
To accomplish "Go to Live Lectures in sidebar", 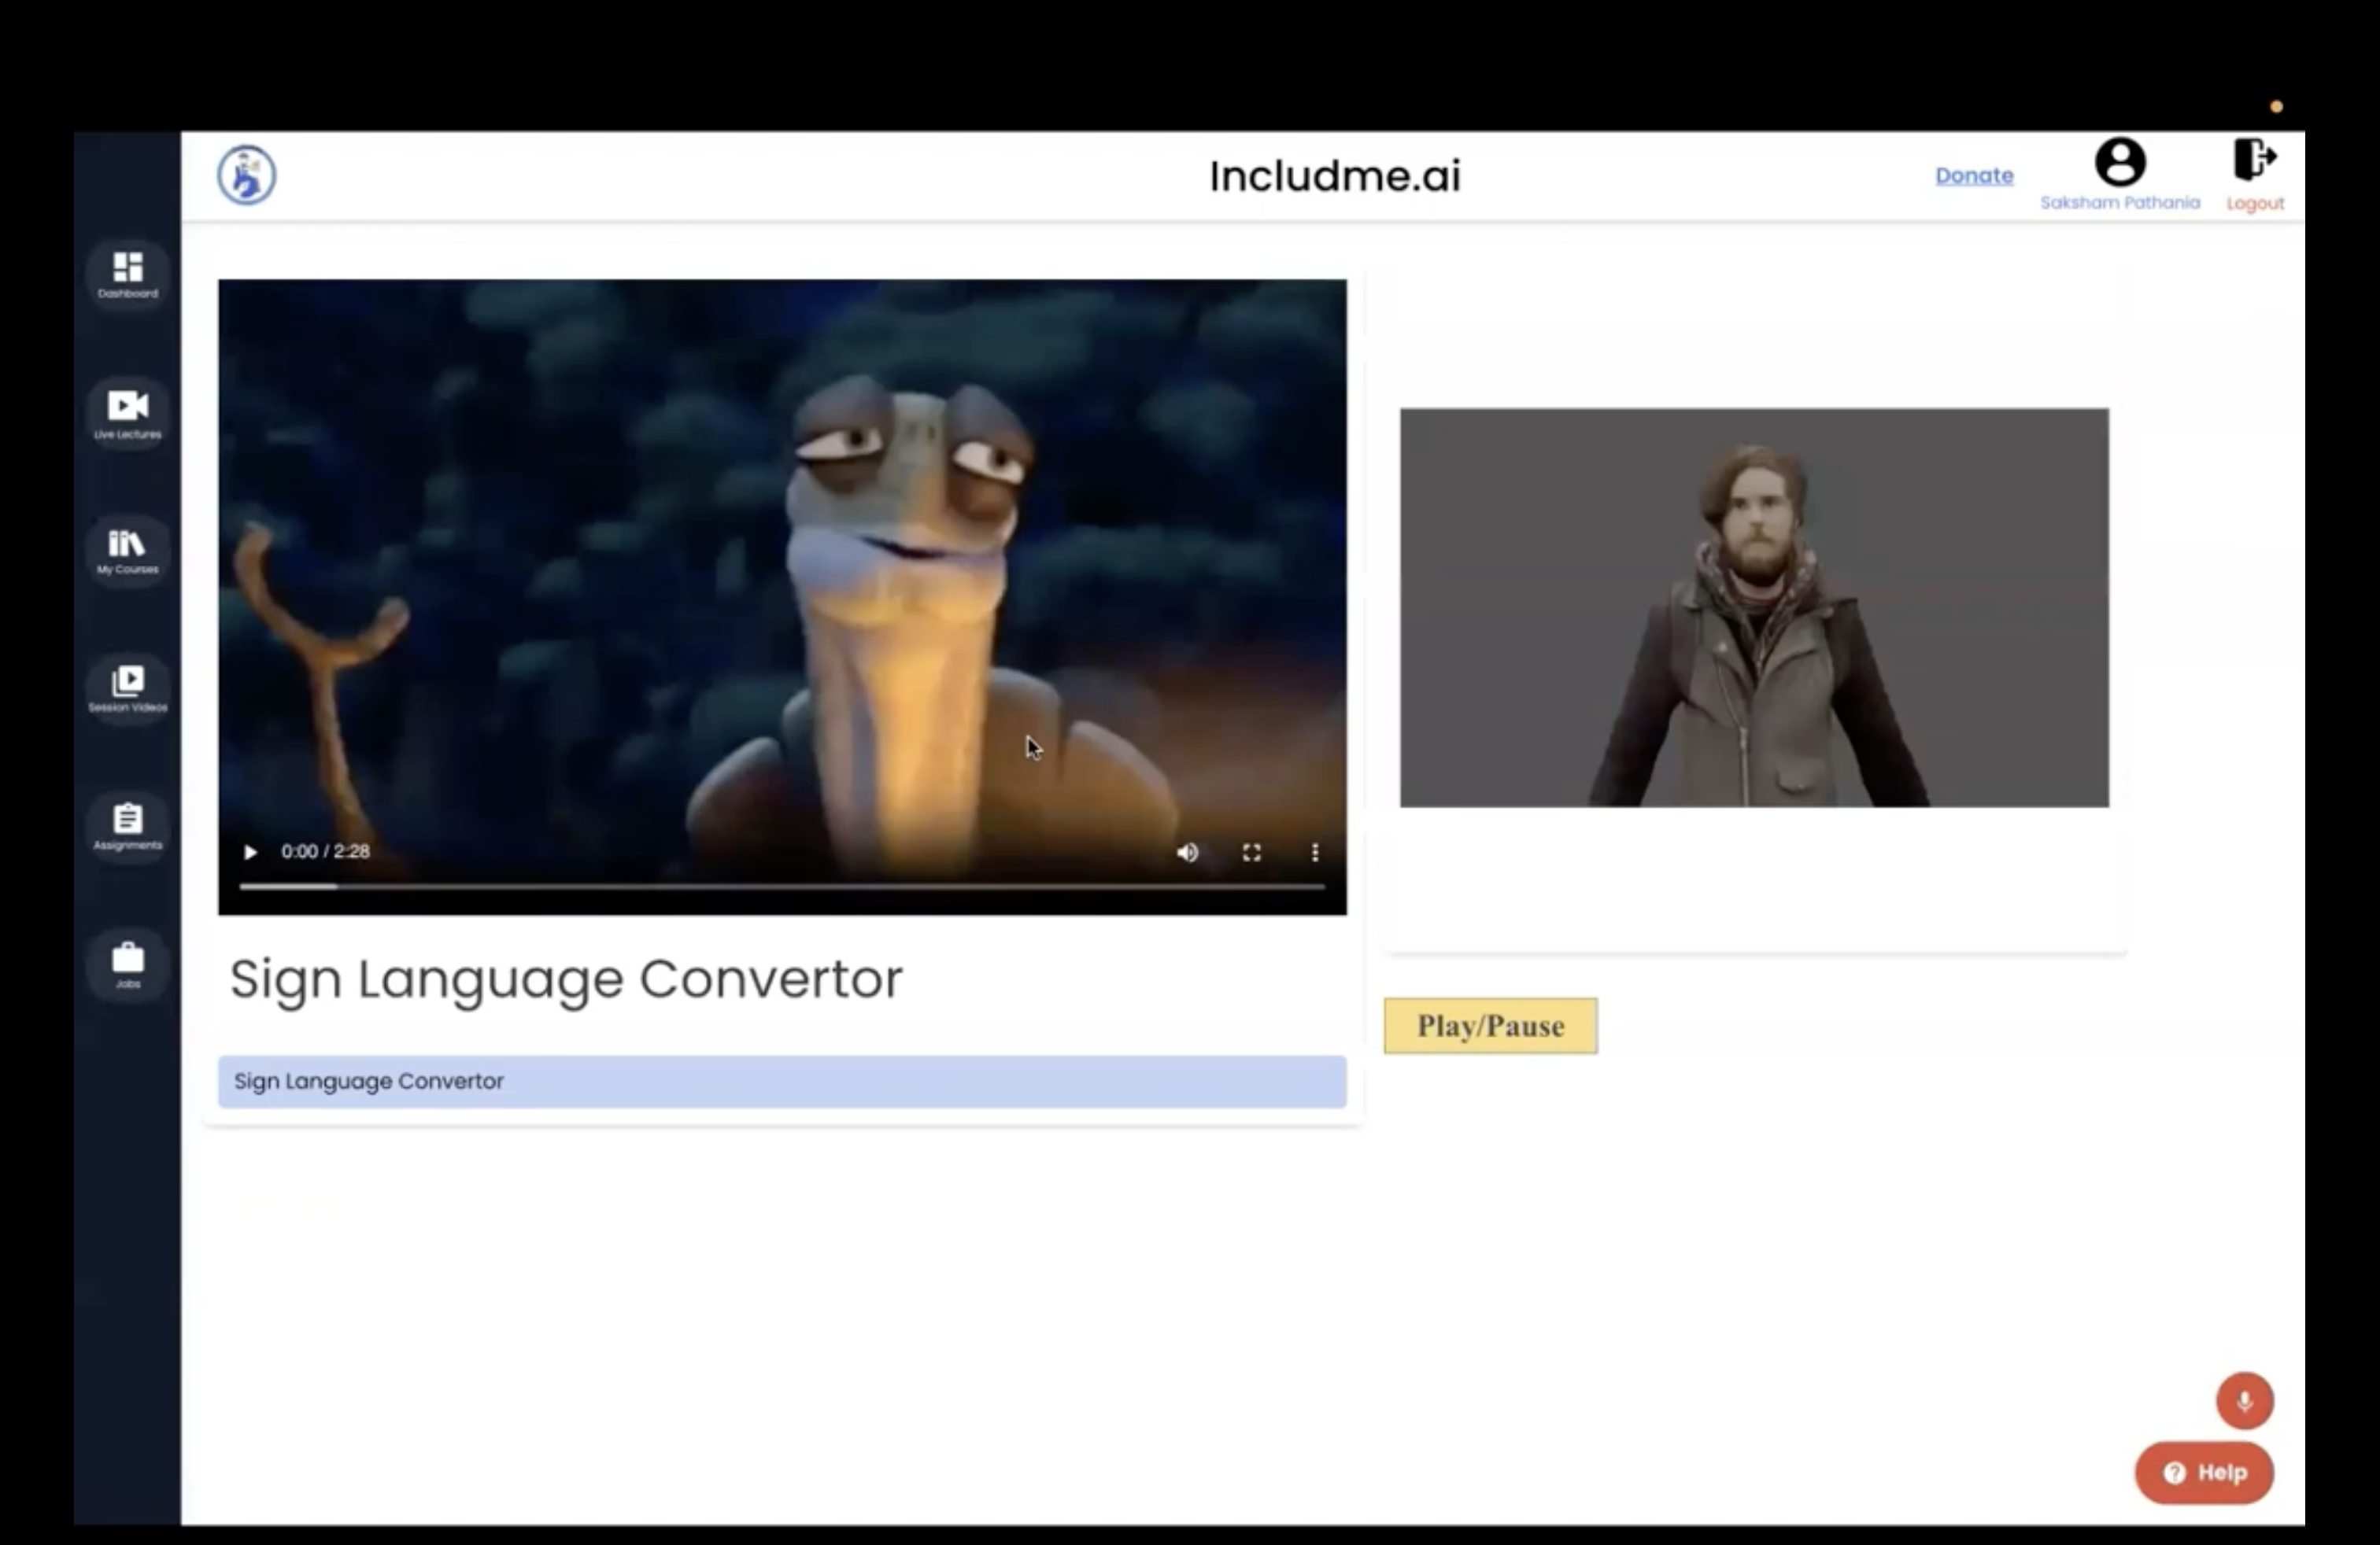I will 127,411.
